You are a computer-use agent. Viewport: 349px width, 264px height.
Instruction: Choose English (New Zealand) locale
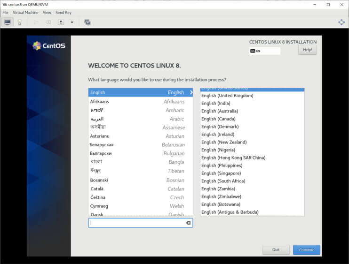point(252,142)
